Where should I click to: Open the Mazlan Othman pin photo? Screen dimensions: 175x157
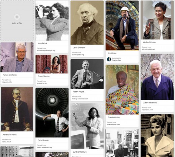[157, 20]
